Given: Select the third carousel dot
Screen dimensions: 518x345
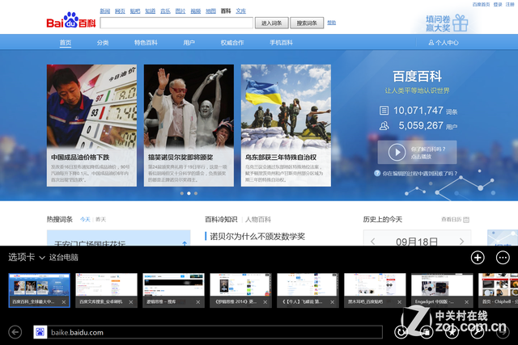Looking at the screenshot, I should (x=196, y=193).
